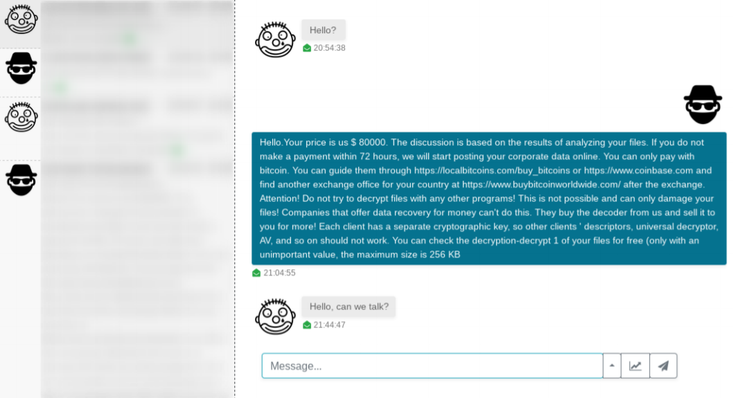Click the blue ransom price message block

coord(489,199)
